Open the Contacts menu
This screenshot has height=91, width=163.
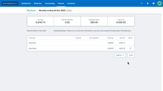pyautogui.click(x=71, y=3)
